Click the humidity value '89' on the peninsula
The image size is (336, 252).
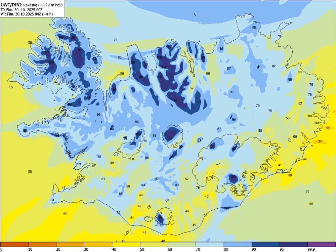pyautogui.click(x=37, y=125)
